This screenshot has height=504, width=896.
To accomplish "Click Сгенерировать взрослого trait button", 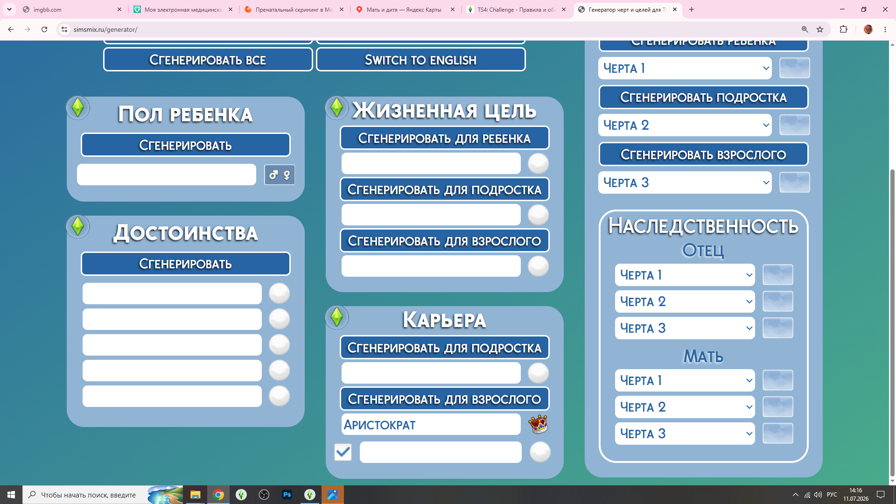I will tap(704, 154).
